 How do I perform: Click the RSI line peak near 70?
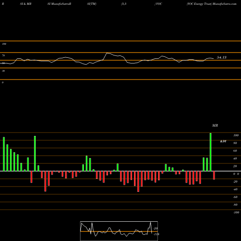click(107, 53)
